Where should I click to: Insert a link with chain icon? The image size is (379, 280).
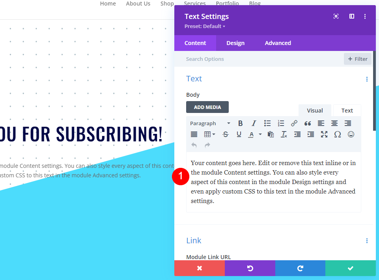tap(294, 124)
